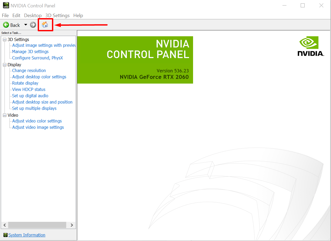Open the Help menu
The height and width of the screenshot is (241, 331).
(x=78, y=15)
